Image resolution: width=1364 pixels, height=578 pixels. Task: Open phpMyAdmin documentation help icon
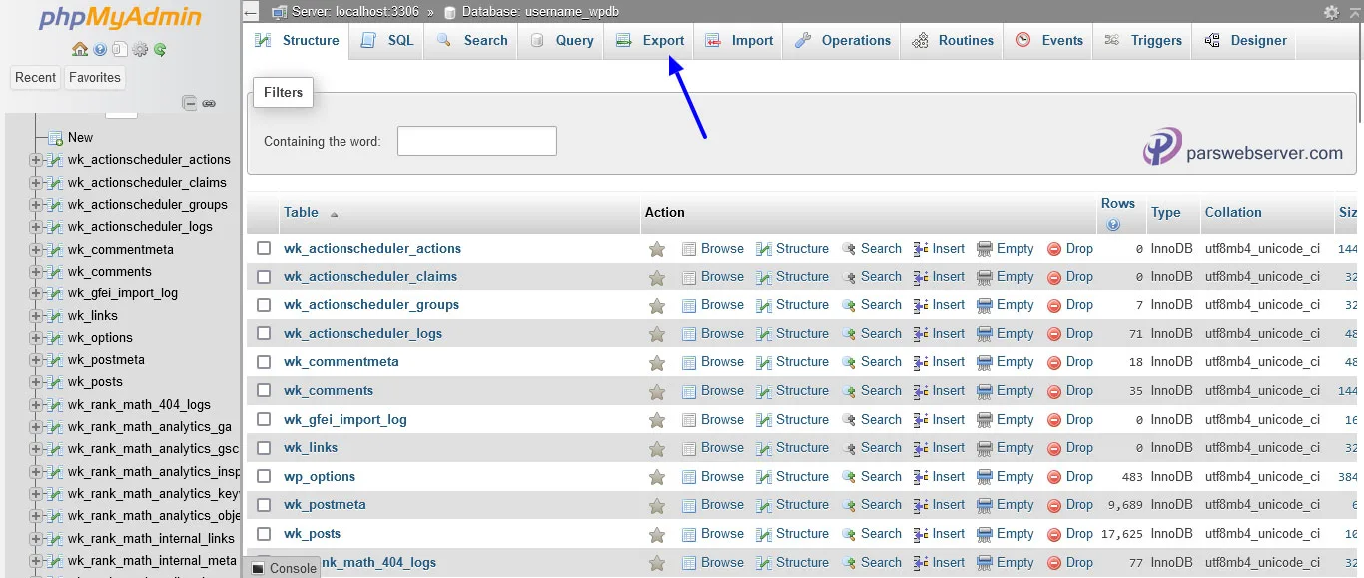tap(100, 50)
